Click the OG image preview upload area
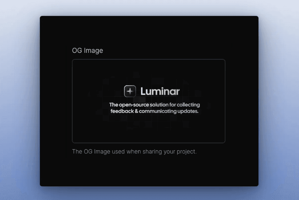 click(x=149, y=101)
